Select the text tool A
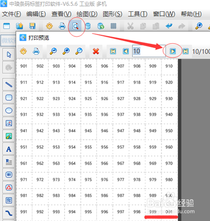 pos(9,149)
